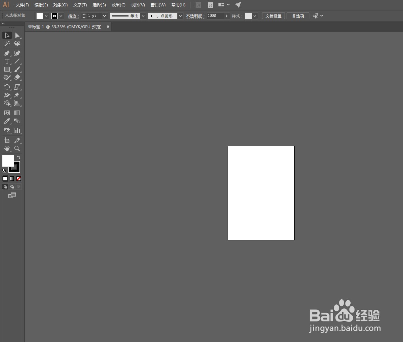The image size is (403, 342).
Task: Open brush definition 5 点圆形 dropdown
Action: tap(181, 16)
